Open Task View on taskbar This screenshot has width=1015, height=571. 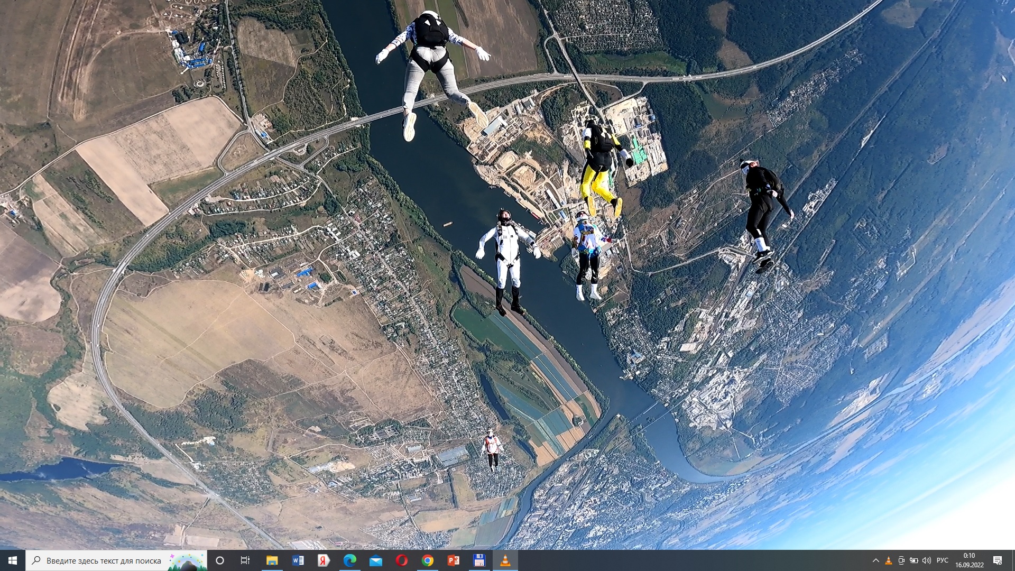tap(245, 560)
